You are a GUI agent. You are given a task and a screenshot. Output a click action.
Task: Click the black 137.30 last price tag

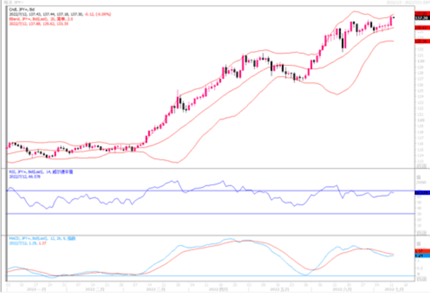tap(422, 18)
